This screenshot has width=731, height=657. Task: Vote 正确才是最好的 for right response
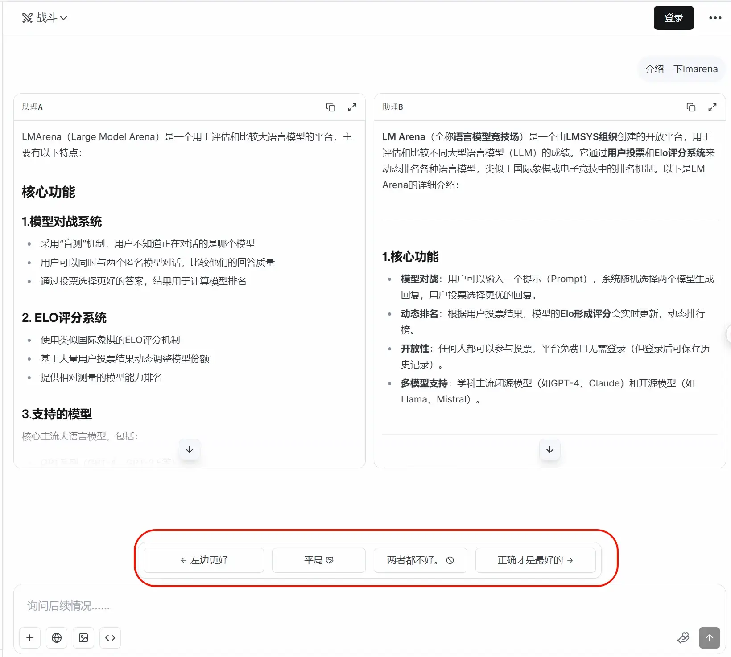[x=535, y=560]
